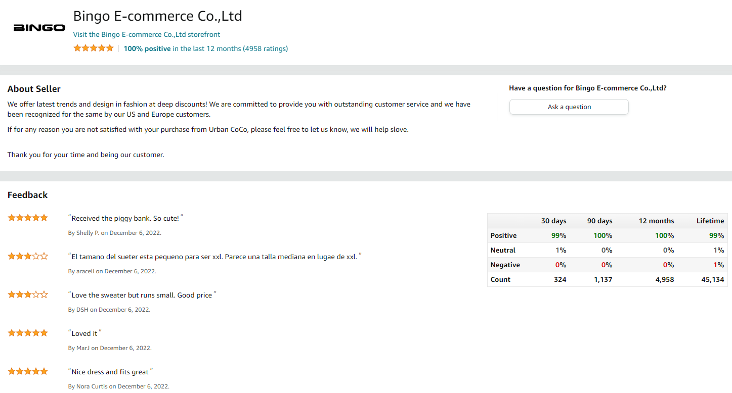Click the BINGO seller logo
The width and height of the screenshot is (732, 393).
(39, 28)
